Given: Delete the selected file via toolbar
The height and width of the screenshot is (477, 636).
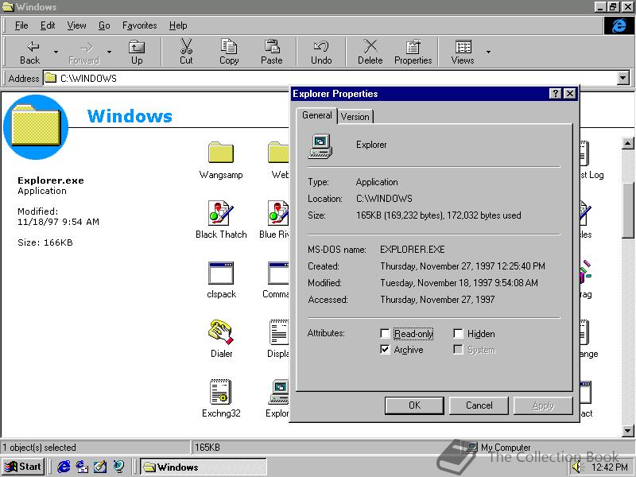Looking at the screenshot, I should pyautogui.click(x=370, y=52).
